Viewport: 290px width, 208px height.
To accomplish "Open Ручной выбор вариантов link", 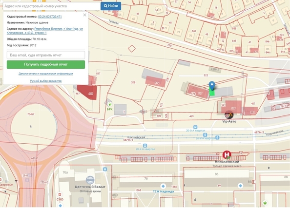I will [x=46, y=81].
